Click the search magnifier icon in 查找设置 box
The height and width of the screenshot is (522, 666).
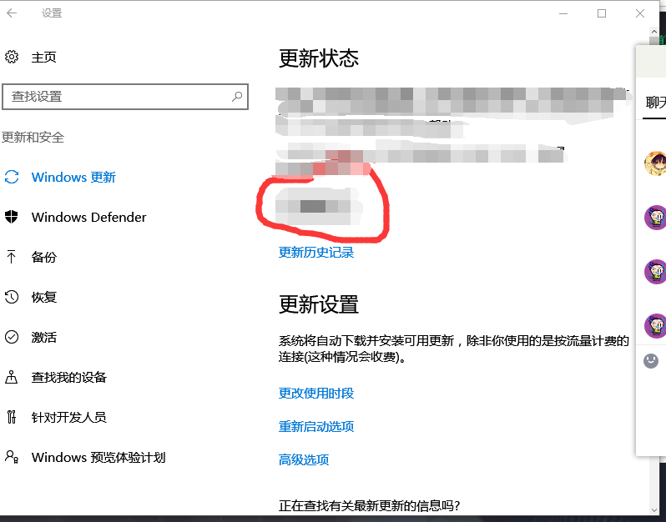[x=237, y=97]
